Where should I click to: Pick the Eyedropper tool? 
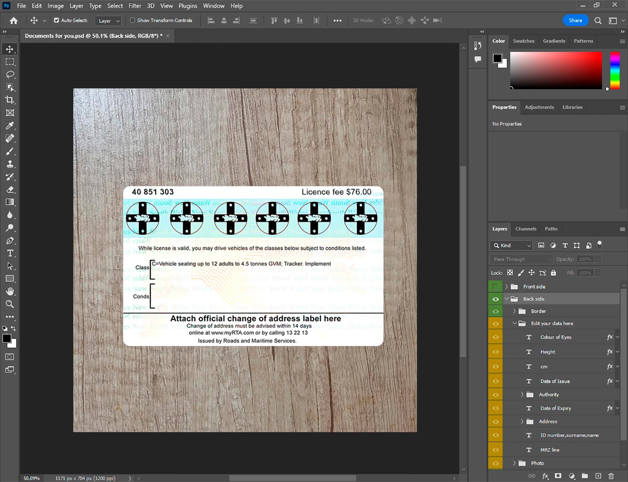tap(10, 126)
